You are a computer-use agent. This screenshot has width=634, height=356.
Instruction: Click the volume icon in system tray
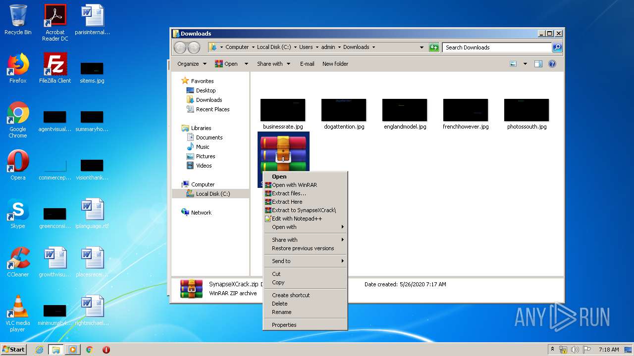pos(575,350)
